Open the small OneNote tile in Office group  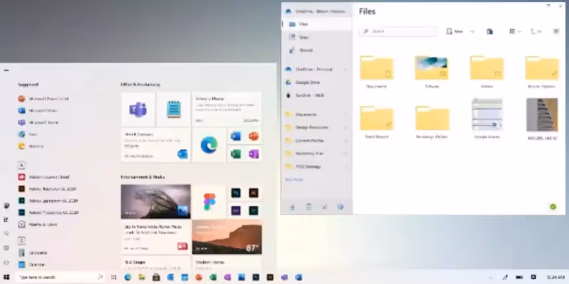click(254, 154)
